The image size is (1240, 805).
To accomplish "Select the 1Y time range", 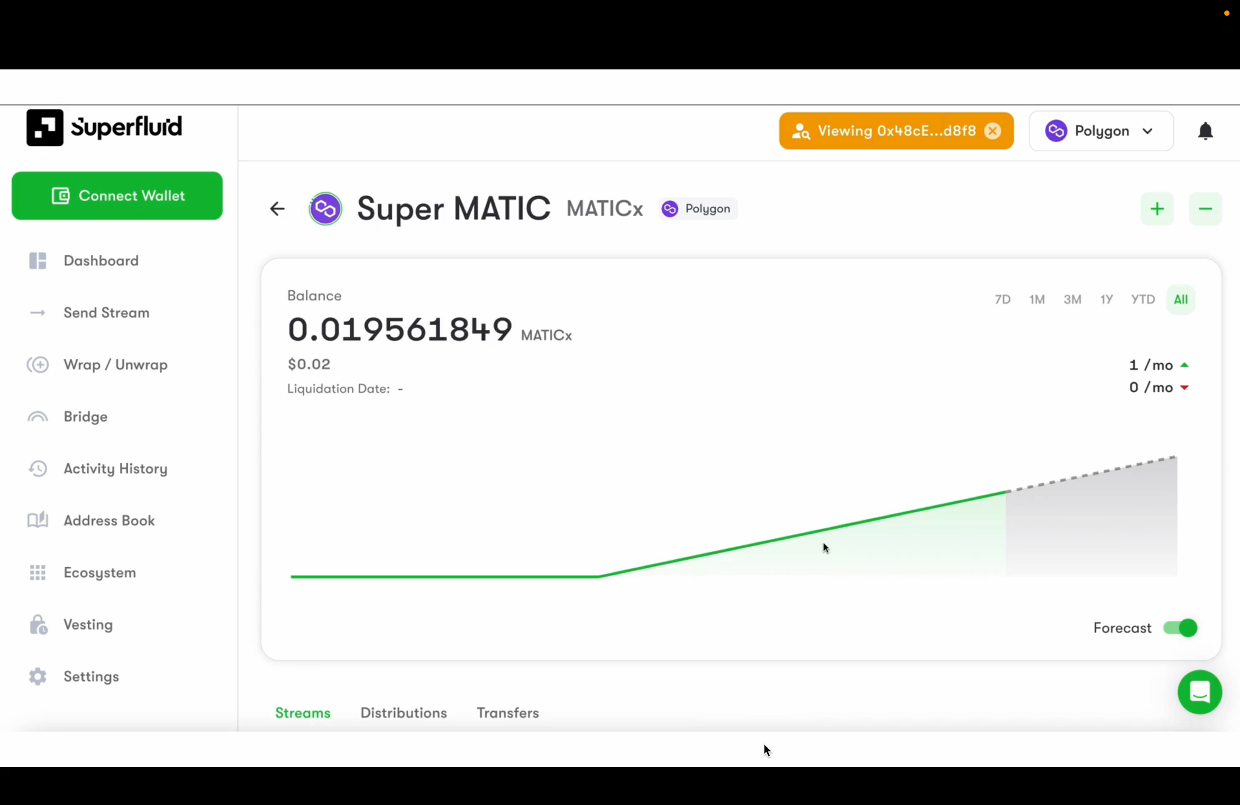I will [x=1107, y=300].
